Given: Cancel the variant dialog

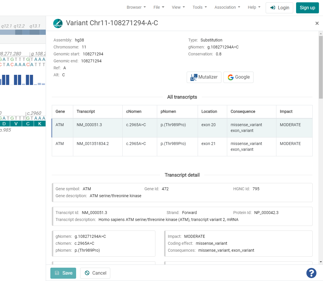Looking at the screenshot, I should pyautogui.click(x=95, y=273).
